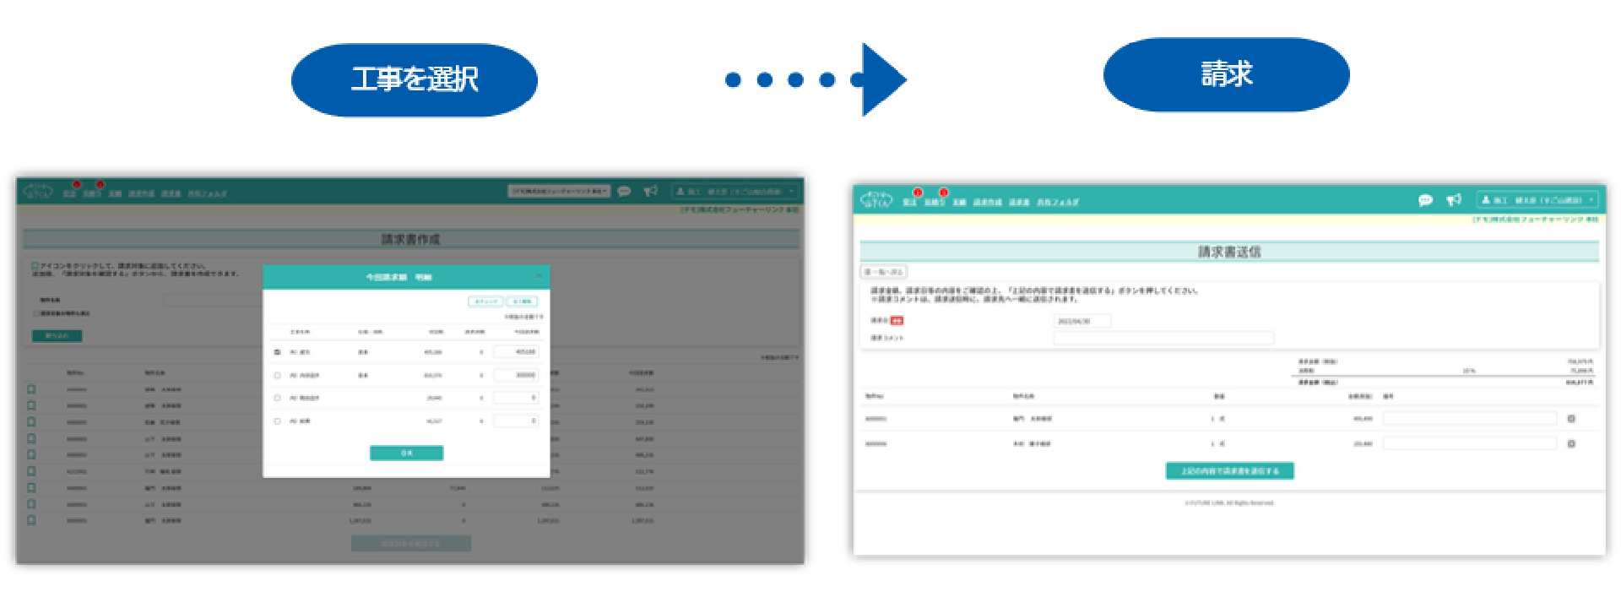This screenshot has width=1621, height=608.
Task: Click the fourth row amount field in 明細 dialog
Action: point(516,421)
